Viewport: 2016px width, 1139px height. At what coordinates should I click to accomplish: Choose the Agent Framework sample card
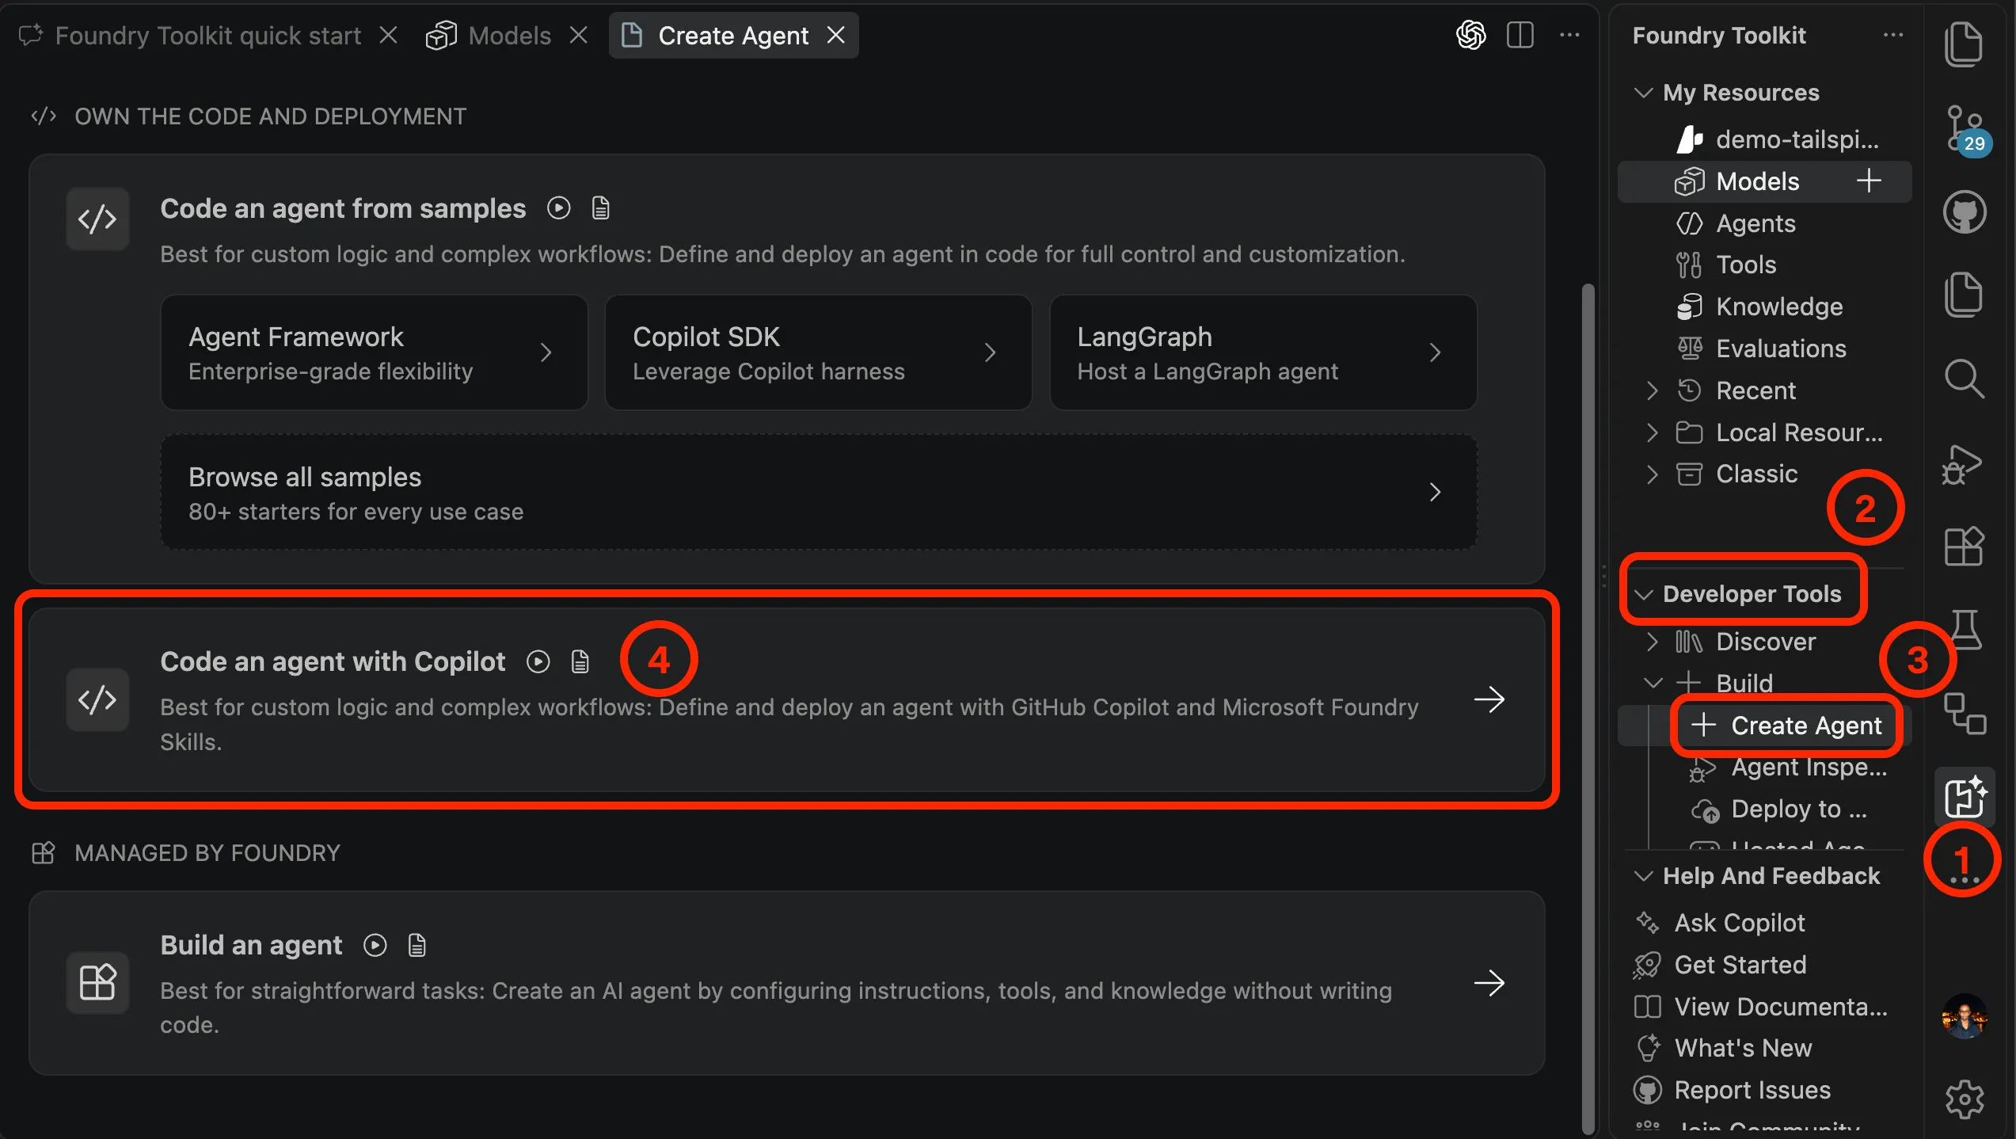[x=374, y=352]
